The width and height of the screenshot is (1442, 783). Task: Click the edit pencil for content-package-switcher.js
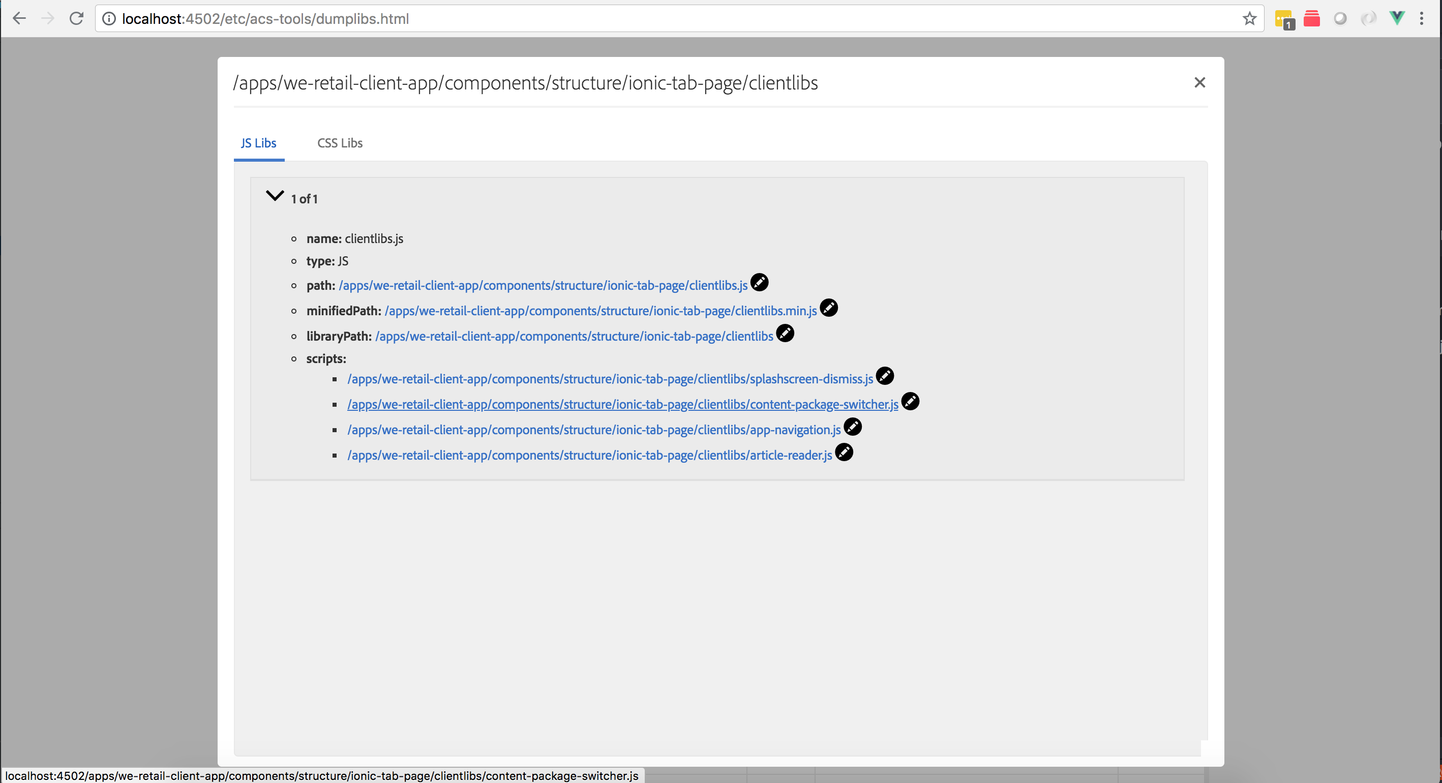point(910,401)
